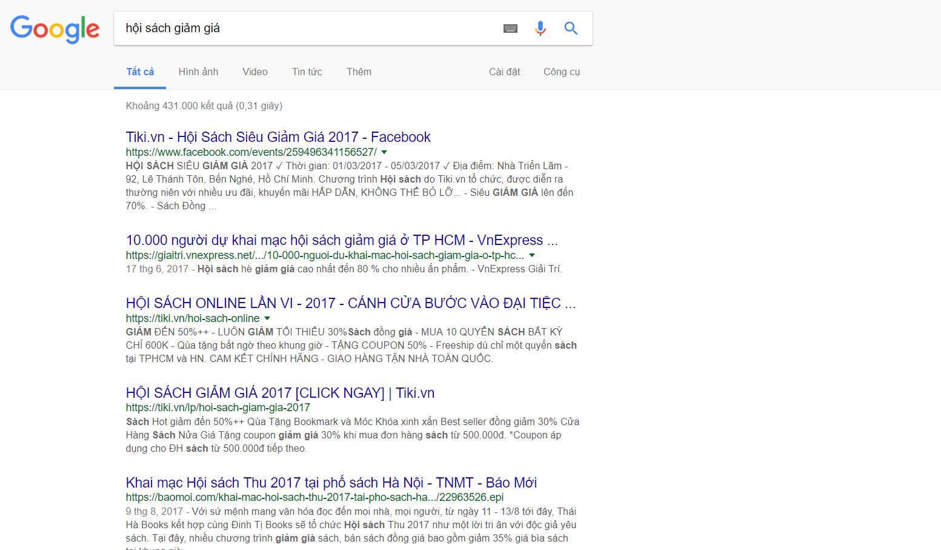Open "HỘI SÁCH GIẢM GIÁ 2017 [CLICK NGAY]"

tap(279, 393)
